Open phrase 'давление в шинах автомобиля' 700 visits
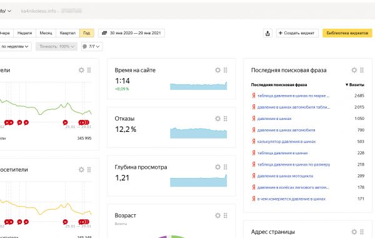 click(x=286, y=130)
